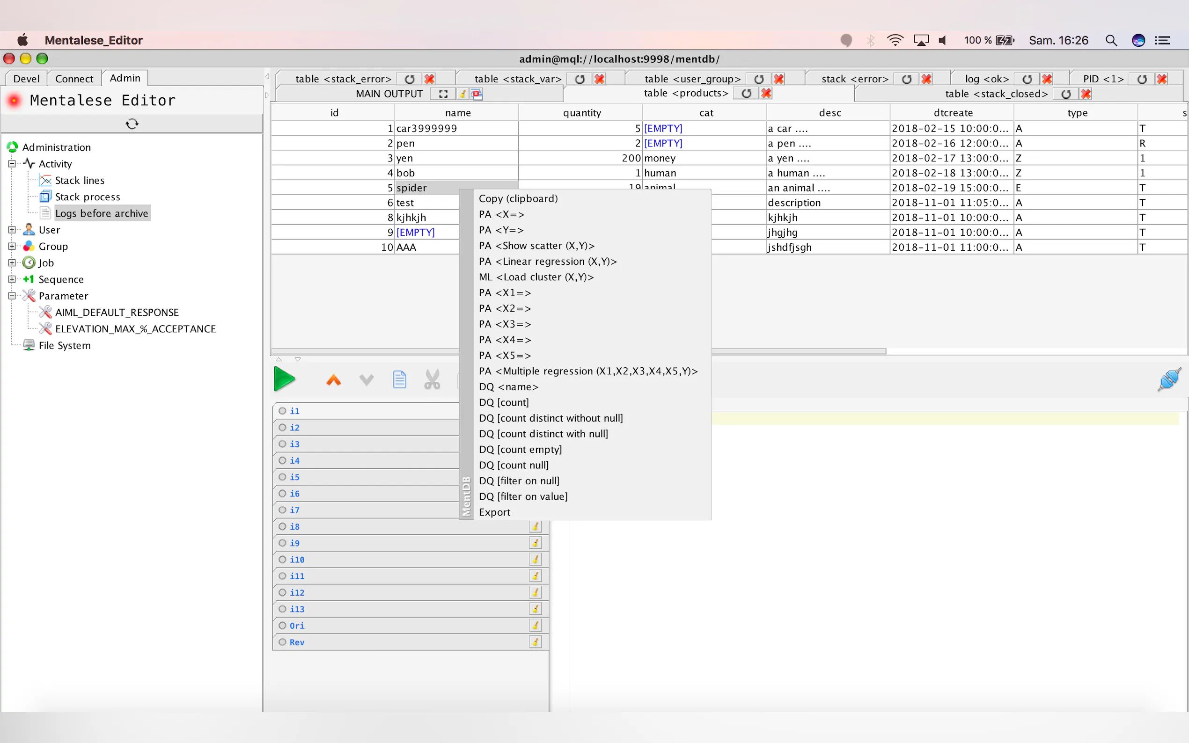Select the i12 radio button
The image size is (1189, 743).
[x=282, y=593]
